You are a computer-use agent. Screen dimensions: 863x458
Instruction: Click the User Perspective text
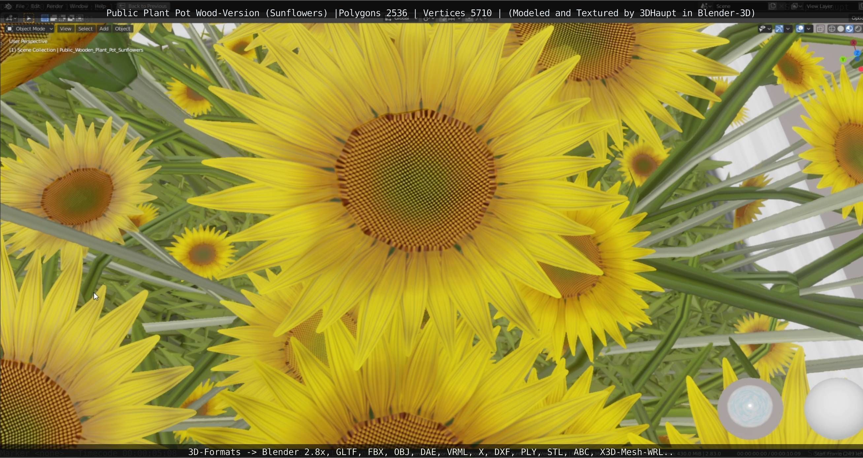[28, 41]
